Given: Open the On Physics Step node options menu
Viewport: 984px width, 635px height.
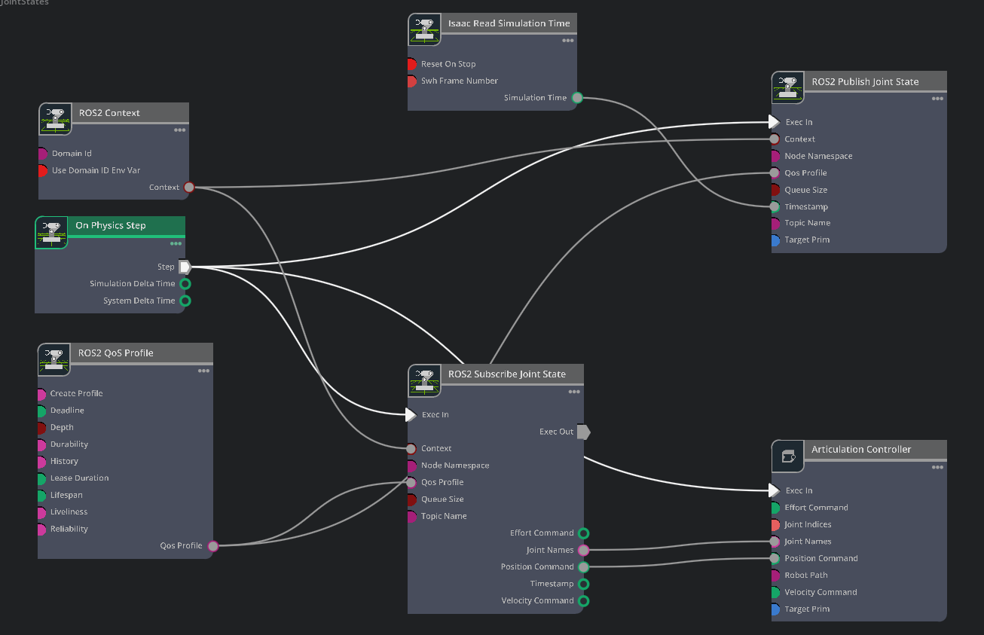Looking at the screenshot, I should [x=176, y=243].
